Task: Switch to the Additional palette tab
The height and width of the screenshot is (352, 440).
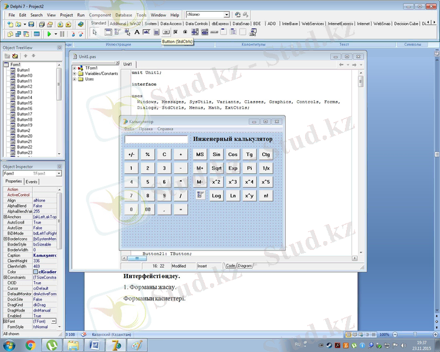Action: (x=118, y=23)
